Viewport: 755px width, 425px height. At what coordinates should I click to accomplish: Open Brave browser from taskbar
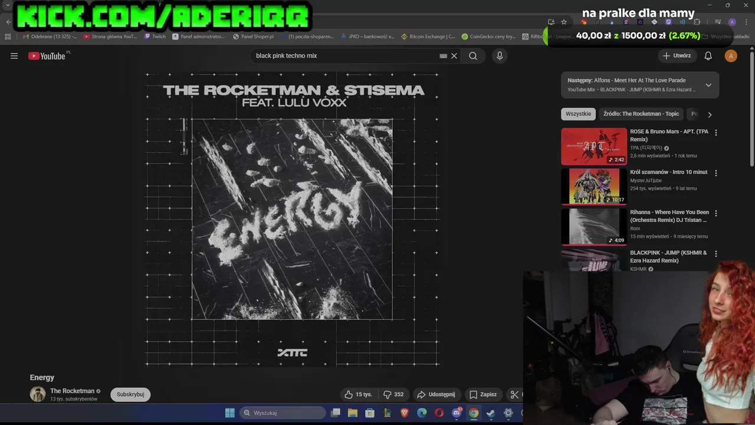[405, 413]
